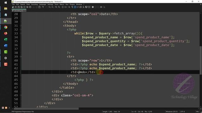Click the Save All toolbar icon
This screenshot has width=202, height=113.
point(21,7)
